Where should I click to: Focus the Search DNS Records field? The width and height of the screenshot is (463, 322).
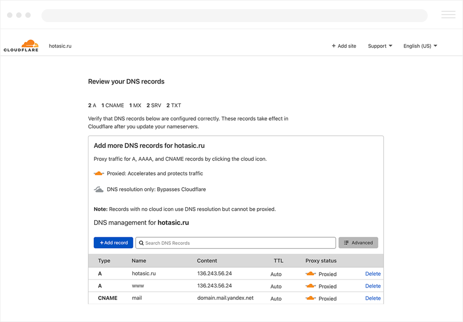click(236, 243)
